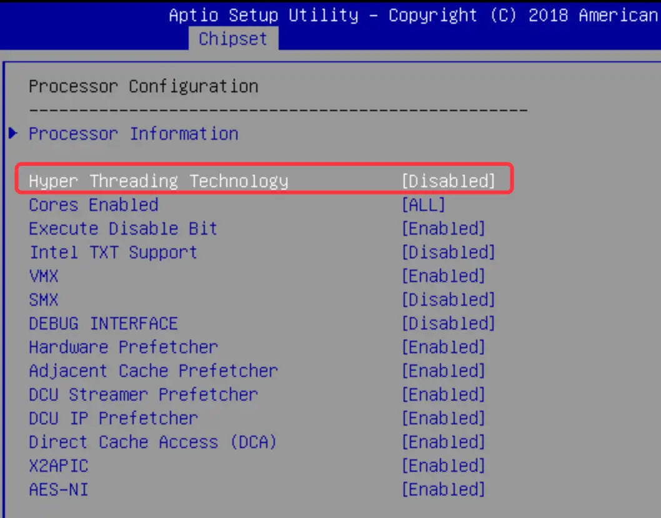Select the Adjacent Cache Prefetcher label
661x518 pixels.
coord(154,371)
